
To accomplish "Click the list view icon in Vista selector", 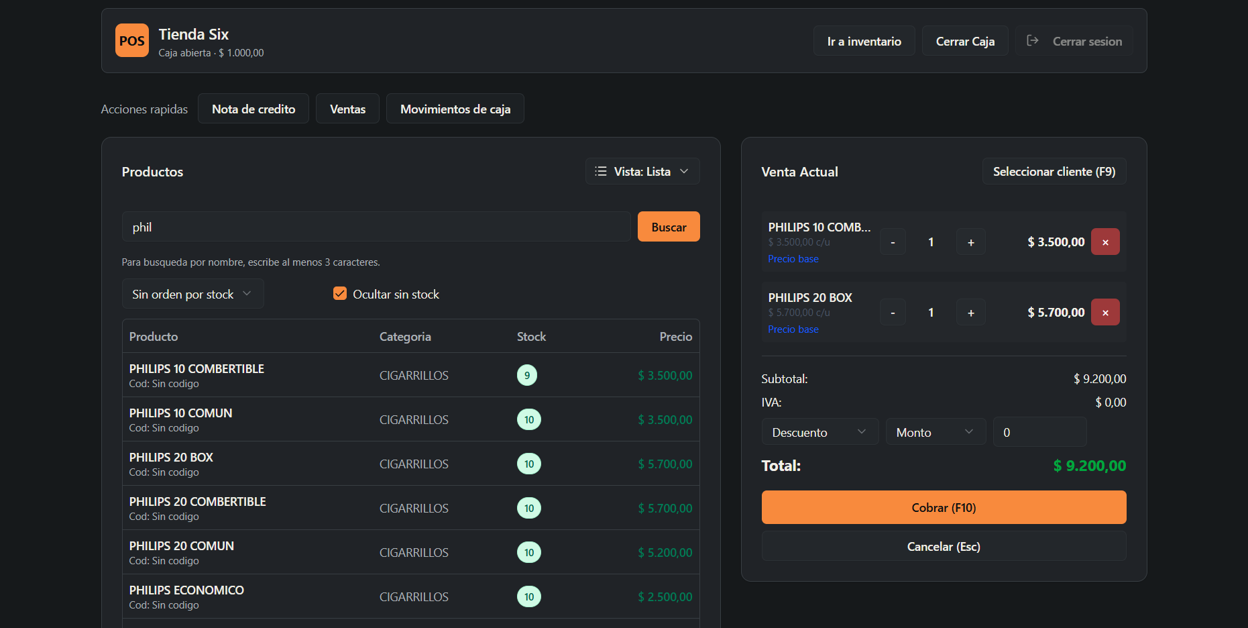I will pyautogui.click(x=601, y=171).
